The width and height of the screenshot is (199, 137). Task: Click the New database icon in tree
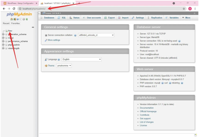click(x=6, y=31)
